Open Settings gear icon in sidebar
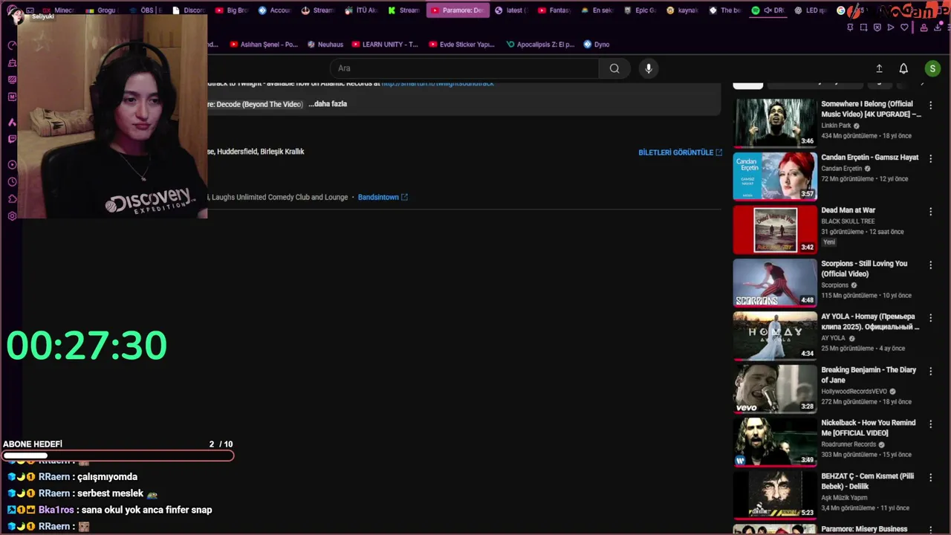Image resolution: width=951 pixels, height=535 pixels. [x=12, y=216]
